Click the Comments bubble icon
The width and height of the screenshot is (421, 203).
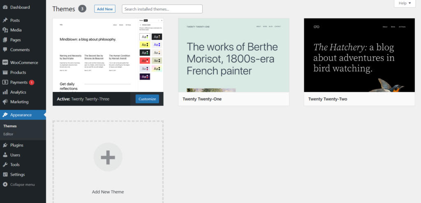pyautogui.click(x=5, y=50)
